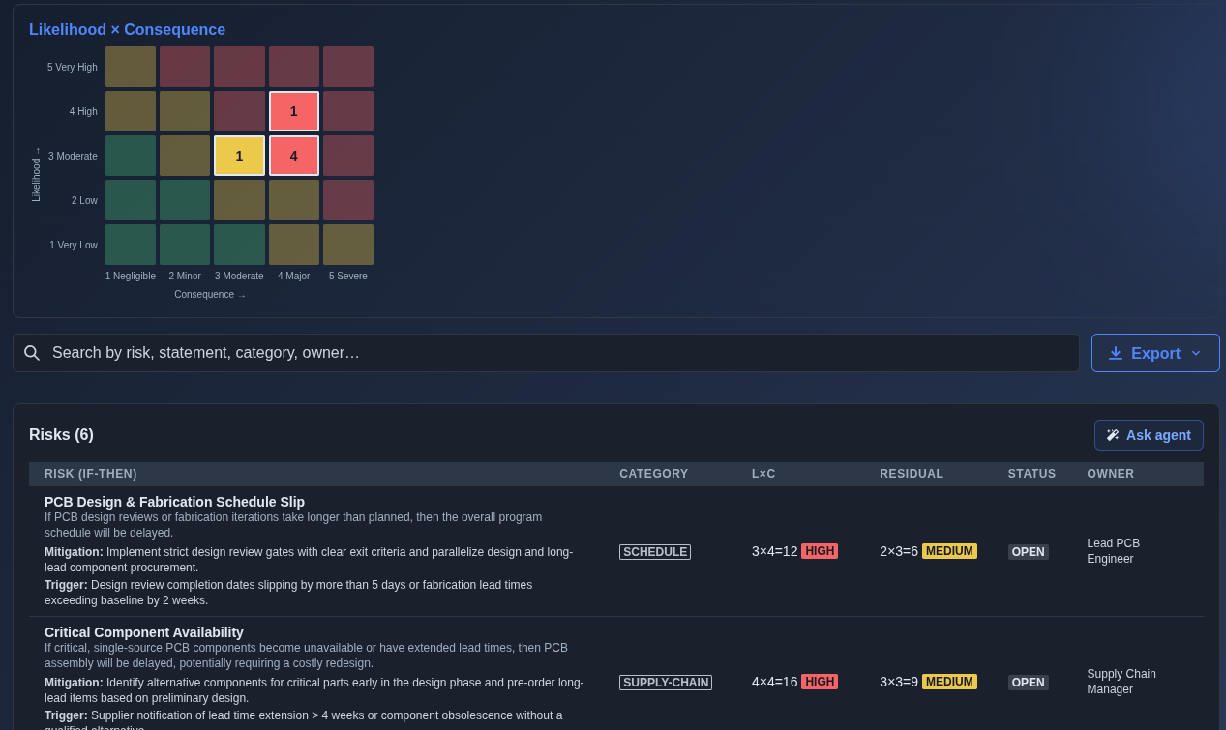Viewport: 1226px width, 730px height.
Task: Sort by CATEGORY column header
Action: [654, 474]
